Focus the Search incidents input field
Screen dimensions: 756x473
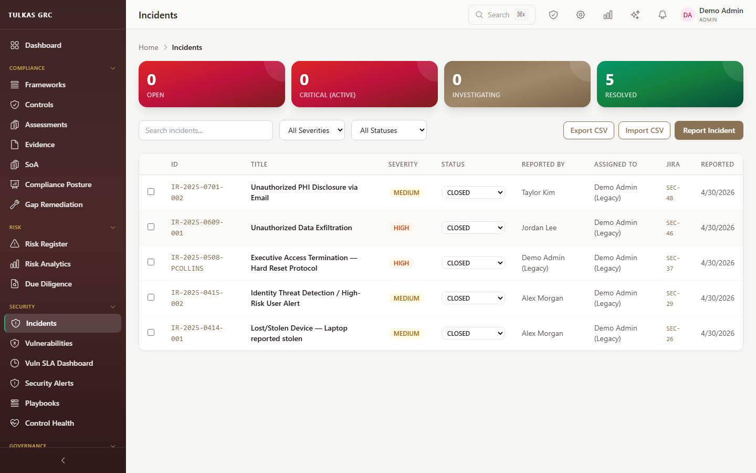coord(206,130)
